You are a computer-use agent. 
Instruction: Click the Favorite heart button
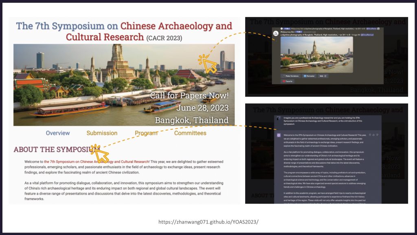click(x=288, y=81)
